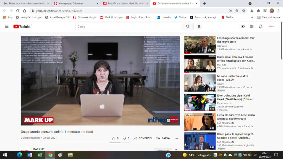Bookmark this page with star icon

tap(243, 11)
